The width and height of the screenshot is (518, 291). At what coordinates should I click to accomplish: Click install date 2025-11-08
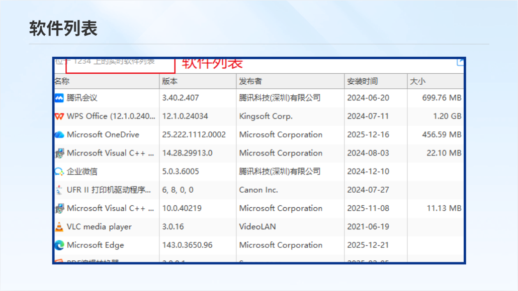click(368, 209)
